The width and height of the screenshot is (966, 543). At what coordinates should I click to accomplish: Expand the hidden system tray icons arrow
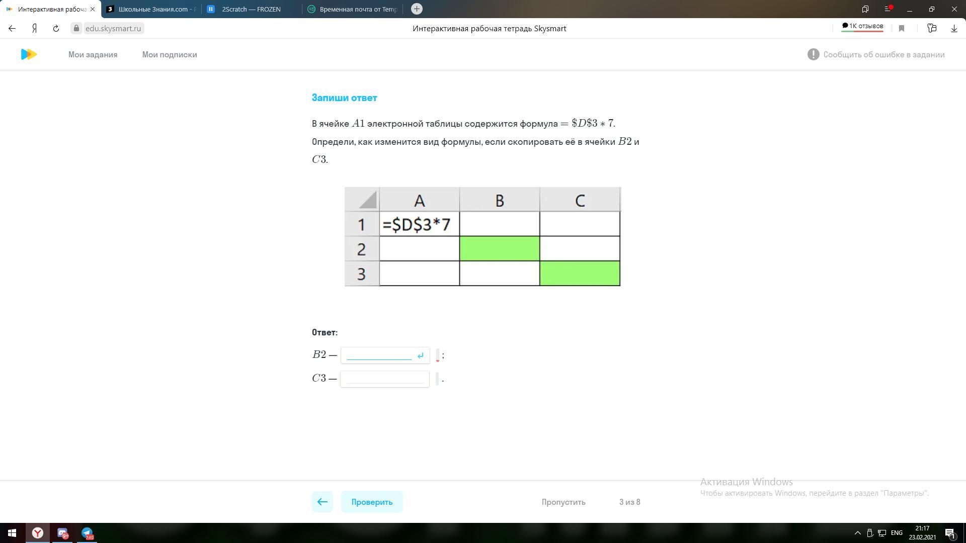[858, 533]
